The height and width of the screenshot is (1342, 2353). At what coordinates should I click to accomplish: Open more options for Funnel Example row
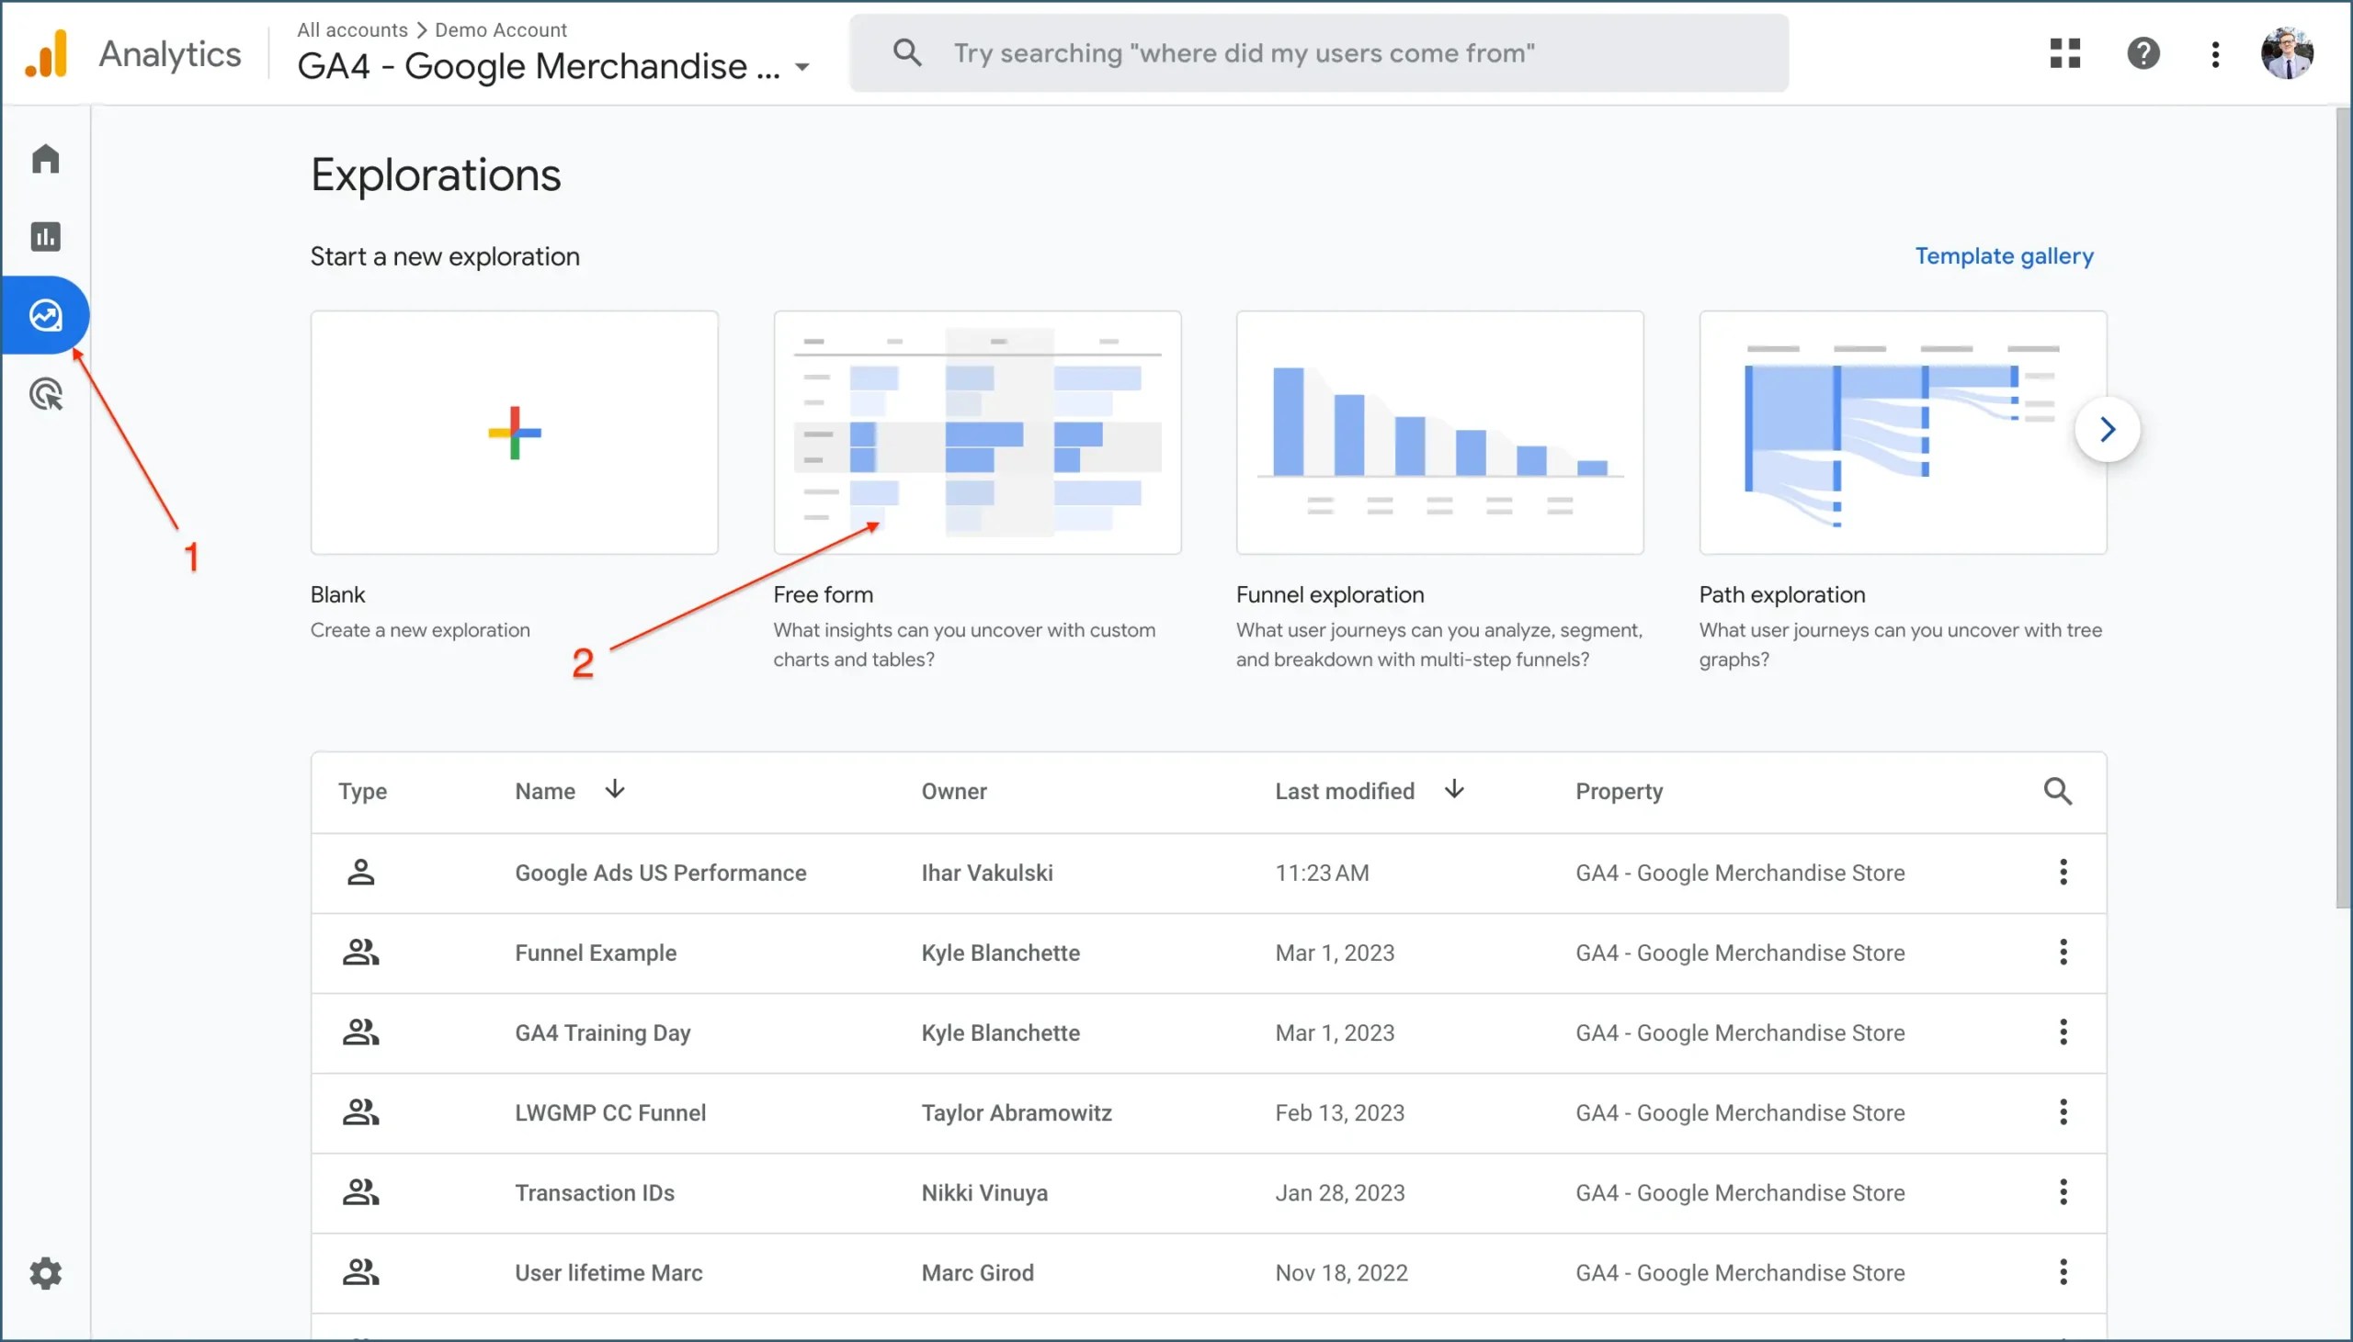(2063, 953)
